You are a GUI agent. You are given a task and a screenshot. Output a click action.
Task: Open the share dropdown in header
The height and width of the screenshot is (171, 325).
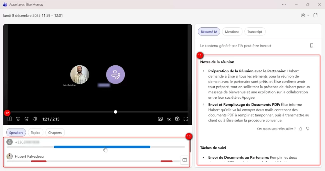(305, 15)
